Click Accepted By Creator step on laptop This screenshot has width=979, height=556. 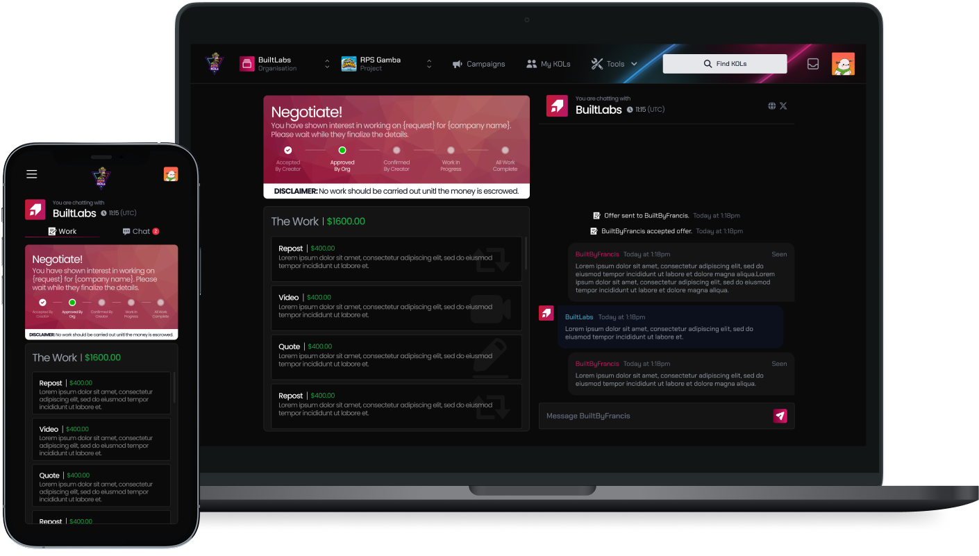[x=288, y=158]
